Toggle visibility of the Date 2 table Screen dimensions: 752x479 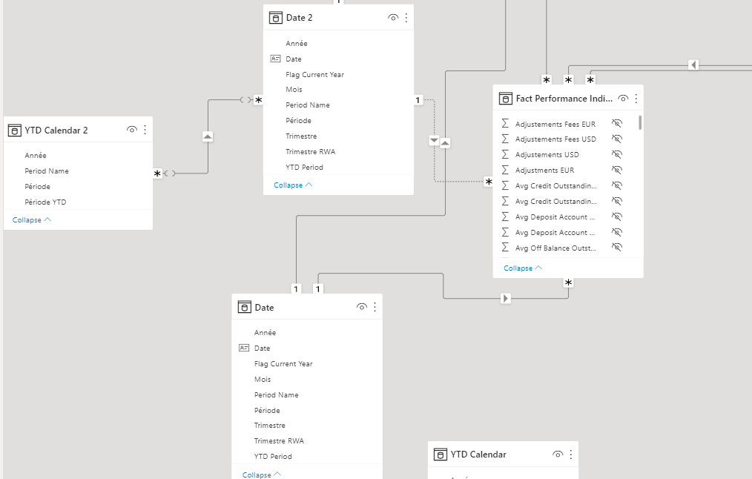tap(393, 18)
